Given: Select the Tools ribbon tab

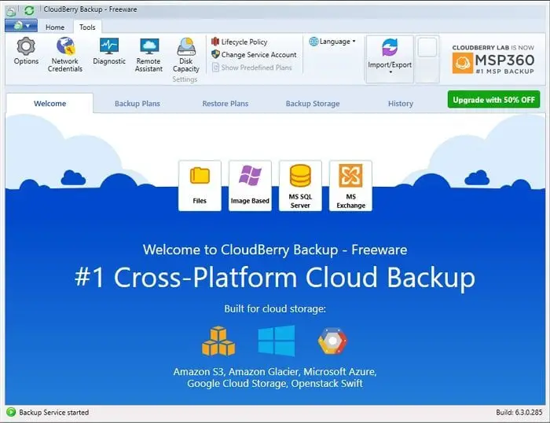Looking at the screenshot, I should (87, 27).
